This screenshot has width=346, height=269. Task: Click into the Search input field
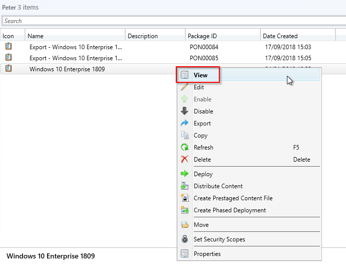click(173, 21)
